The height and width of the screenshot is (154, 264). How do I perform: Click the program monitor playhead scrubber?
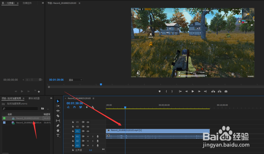[x=101, y=84]
